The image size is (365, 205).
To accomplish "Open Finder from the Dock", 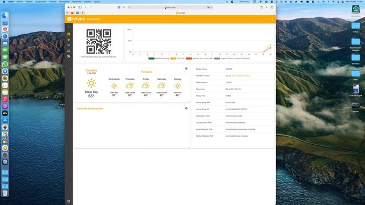I will point(5,15).
